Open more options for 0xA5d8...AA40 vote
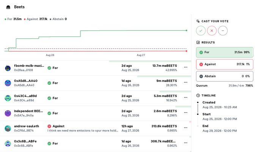The image size is (258, 152). (x=186, y=82)
